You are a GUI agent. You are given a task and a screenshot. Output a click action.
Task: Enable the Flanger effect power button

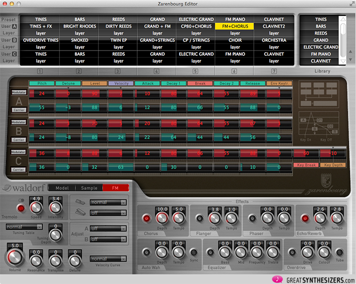click(200, 218)
